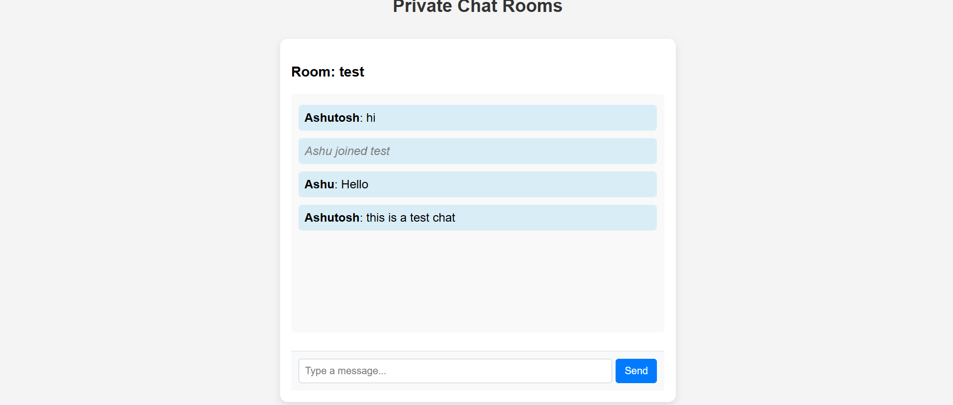Click the word "joined" in the italic notification
Screen dimensions: 953x405
(x=351, y=151)
